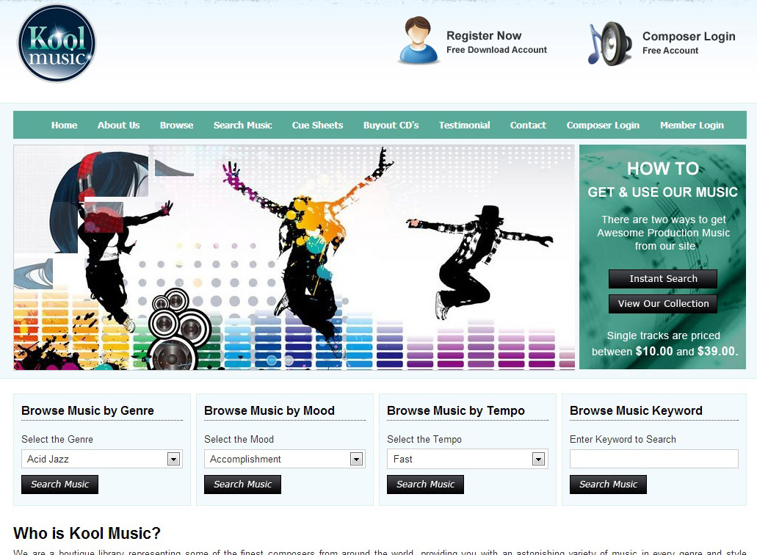Click the "Browse Music Keyword" heading
Screen dimensions: 757x555
tap(636, 410)
